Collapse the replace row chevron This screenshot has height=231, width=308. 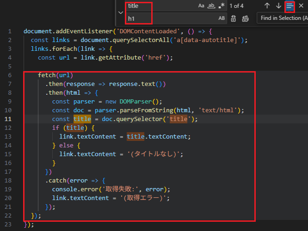point(121,13)
